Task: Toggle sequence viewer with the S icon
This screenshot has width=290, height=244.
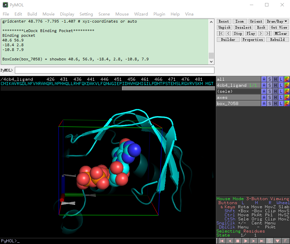Action: click(270, 241)
